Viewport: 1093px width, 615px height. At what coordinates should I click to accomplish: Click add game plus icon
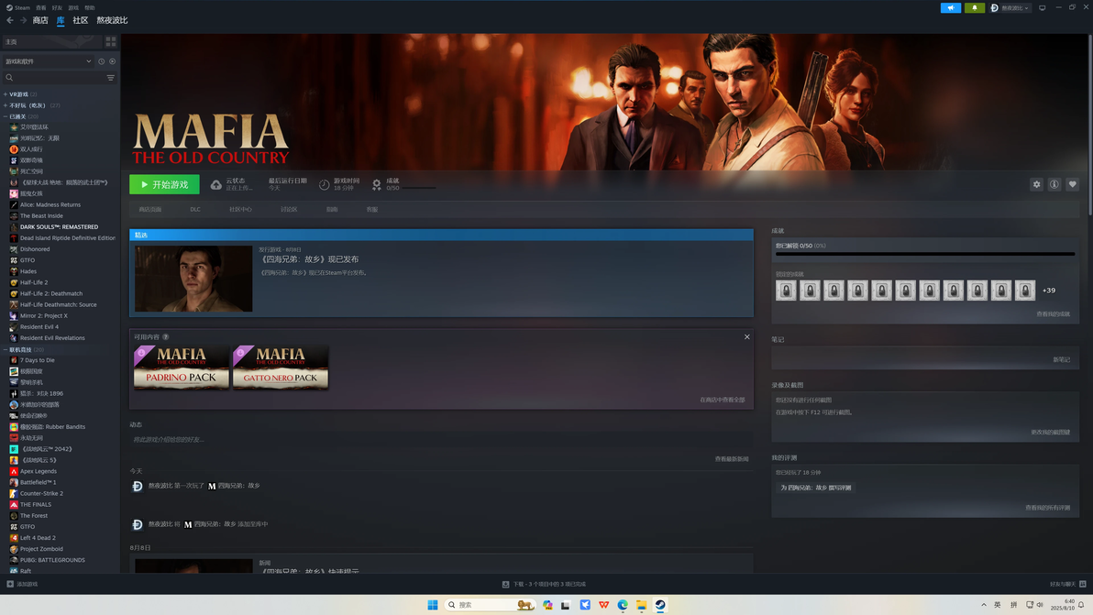pyautogui.click(x=10, y=585)
